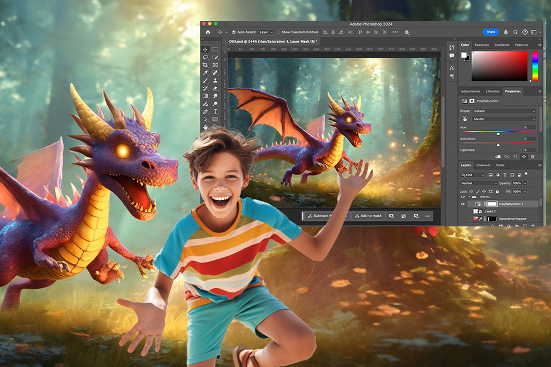Open the options bar gear settings

pyautogui.click(x=407, y=32)
